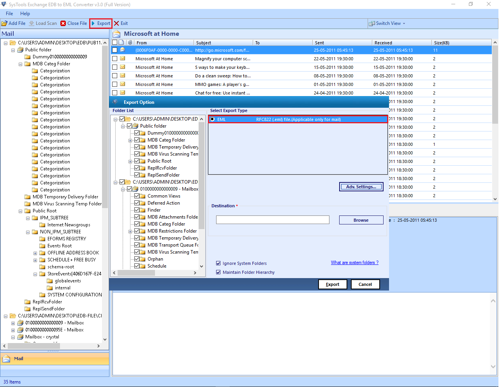Viewport: 500px width, 387px height.
Task: Click the SYSTEM CONFIGURATION folder icon
Action: 42,295
